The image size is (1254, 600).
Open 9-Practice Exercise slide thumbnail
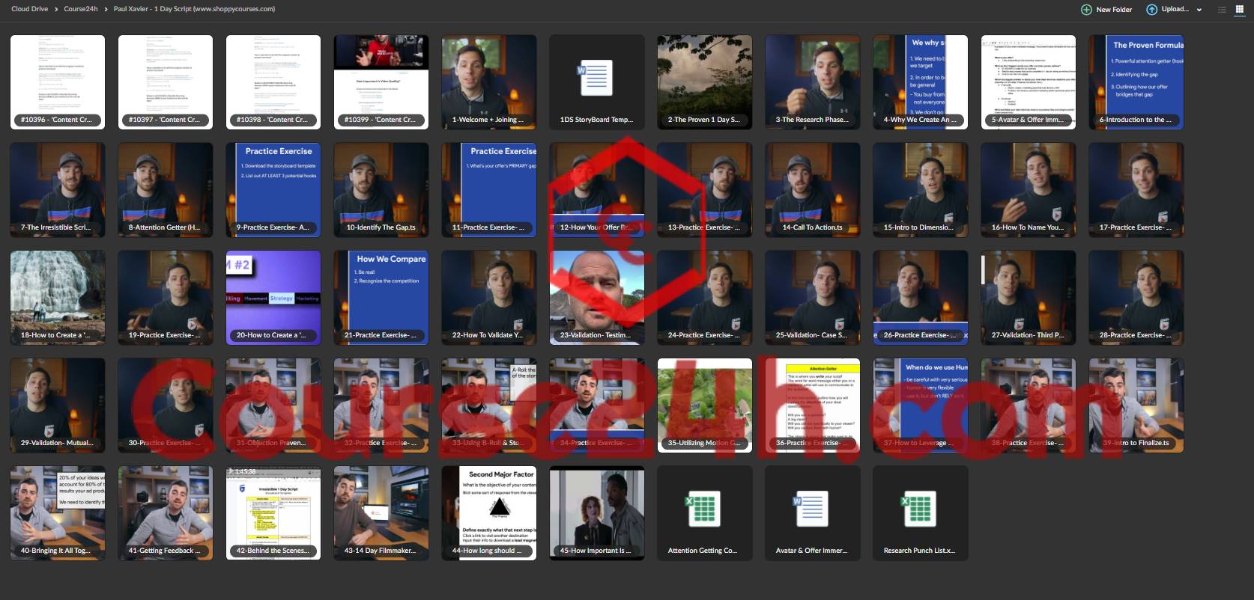(x=273, y=190)
